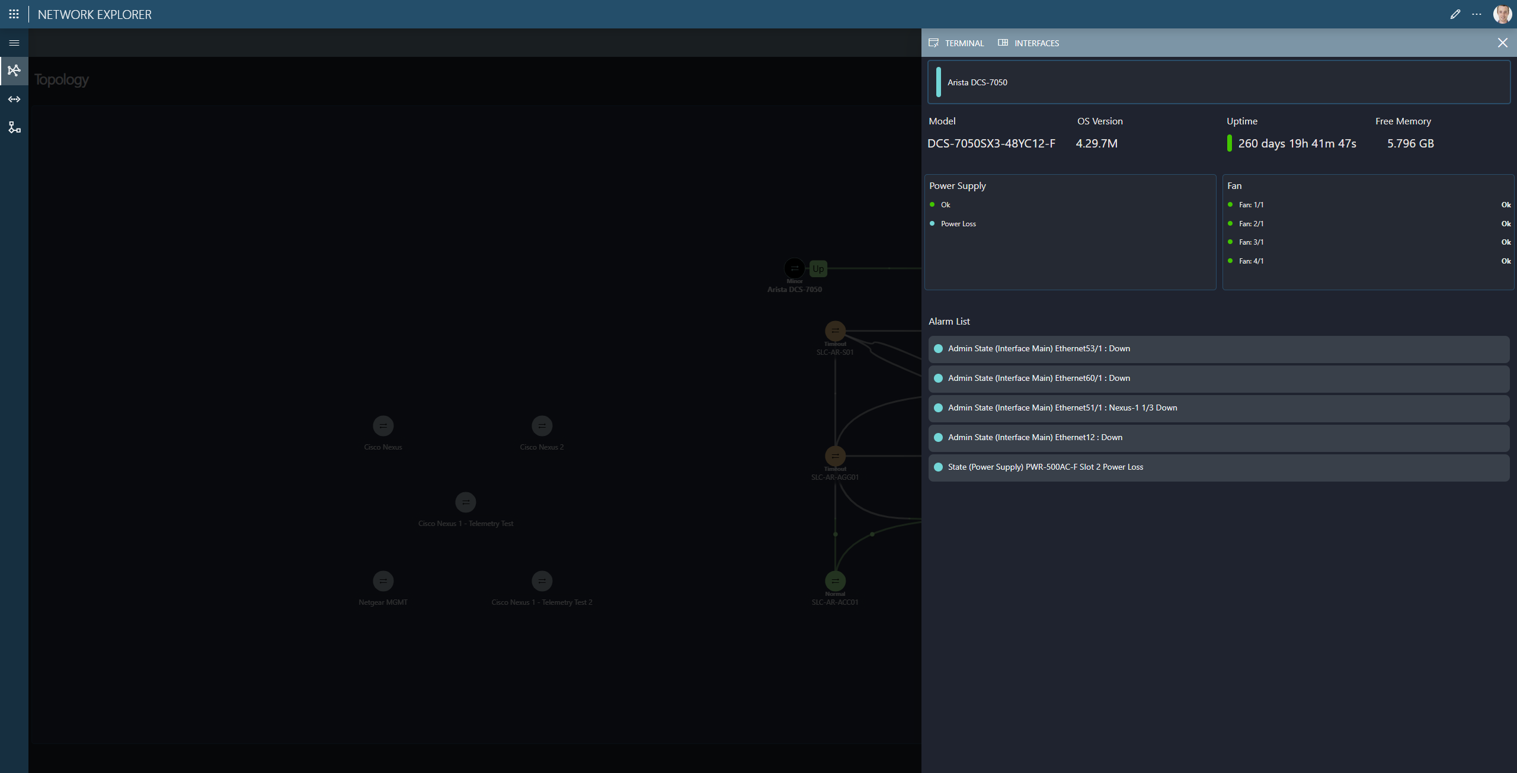Click the OS version 4.29.7M
The width and height of the screenshot is (1517, 773).
click(1096, 143)
